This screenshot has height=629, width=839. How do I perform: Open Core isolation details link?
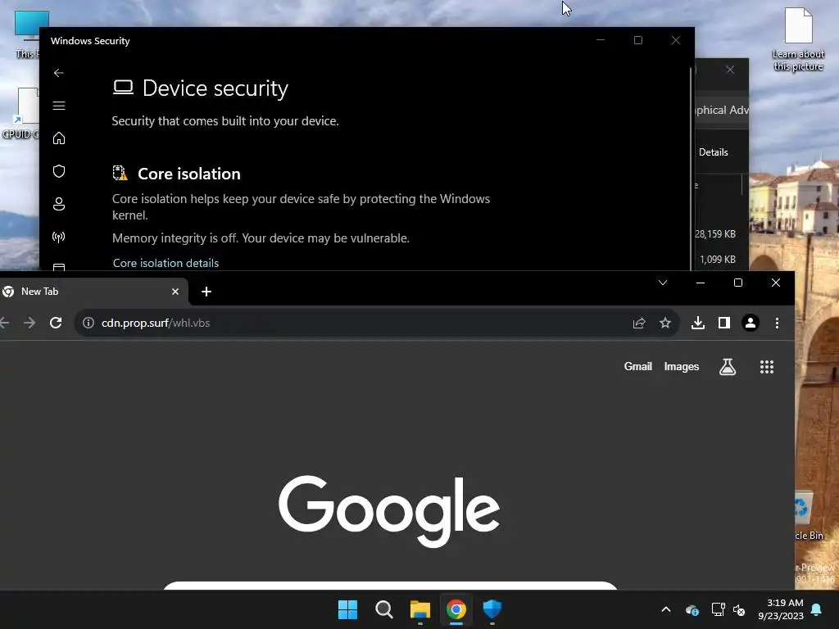166,263
